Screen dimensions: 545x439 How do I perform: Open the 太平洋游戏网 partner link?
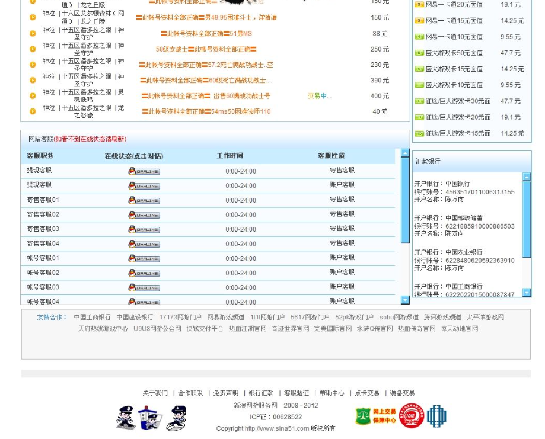click(485, 317)
